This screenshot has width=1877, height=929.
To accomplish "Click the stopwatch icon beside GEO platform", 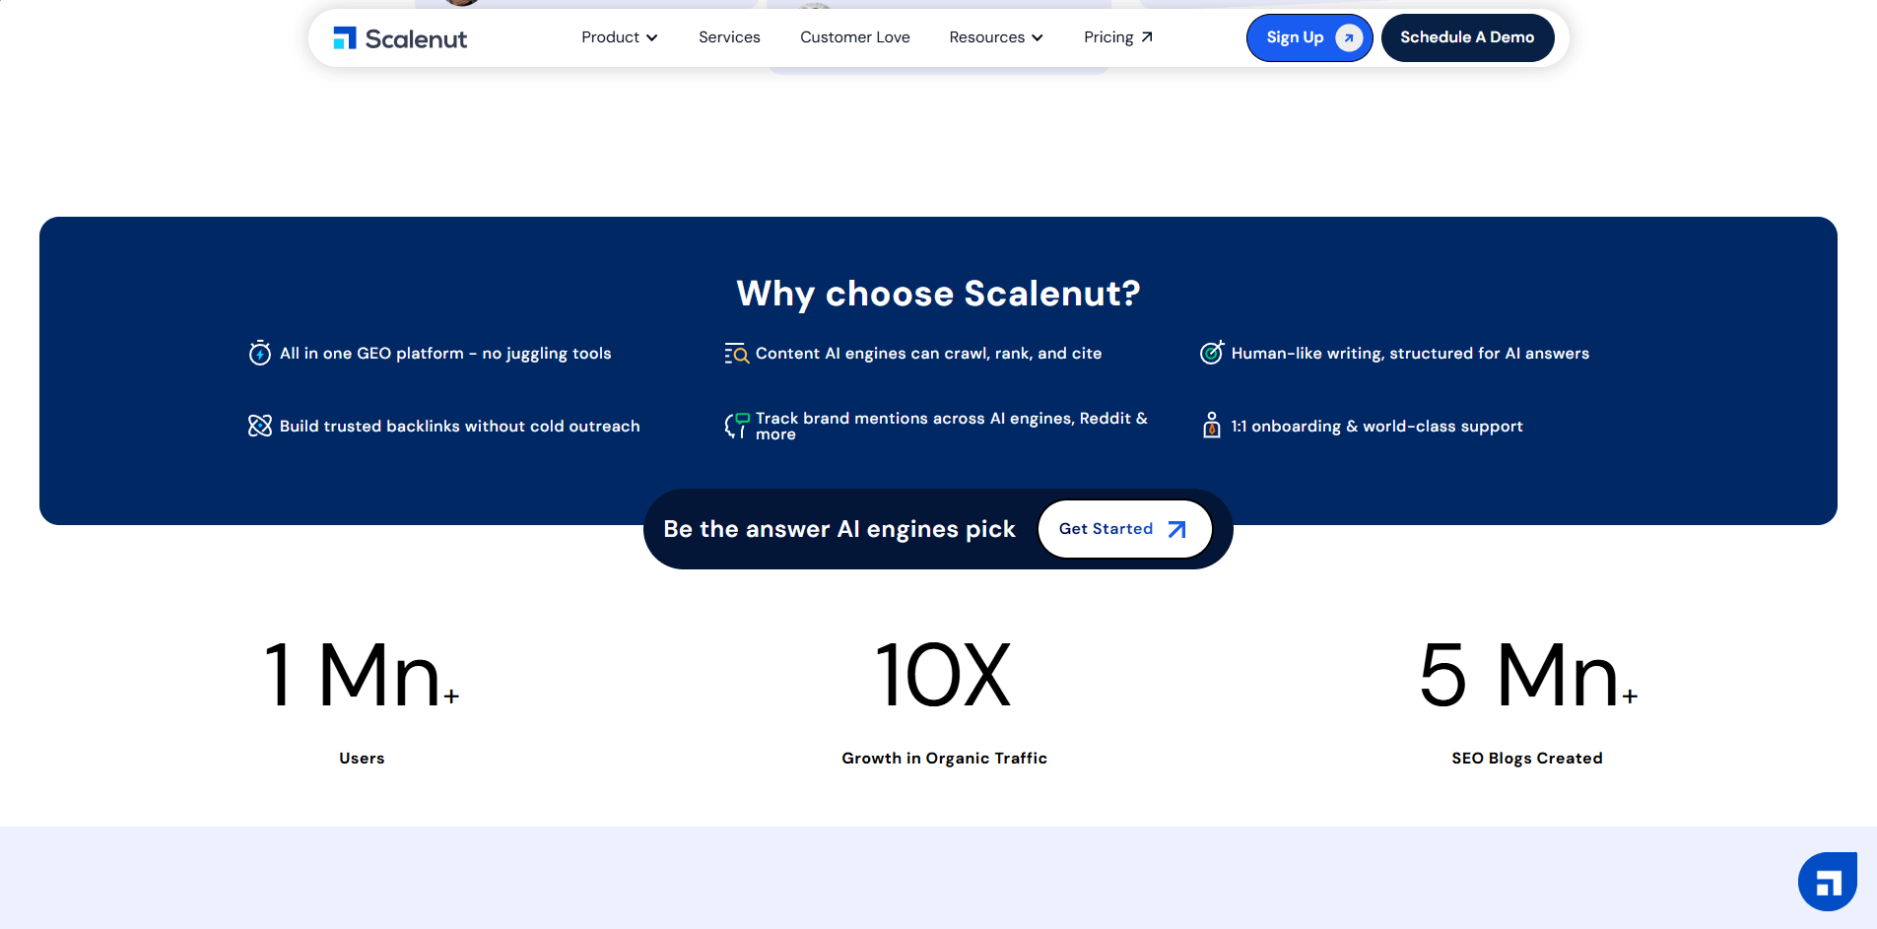I will pos(259,353).
